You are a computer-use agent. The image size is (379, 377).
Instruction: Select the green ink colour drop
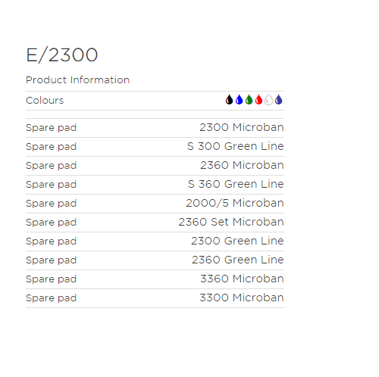point(249,100)
